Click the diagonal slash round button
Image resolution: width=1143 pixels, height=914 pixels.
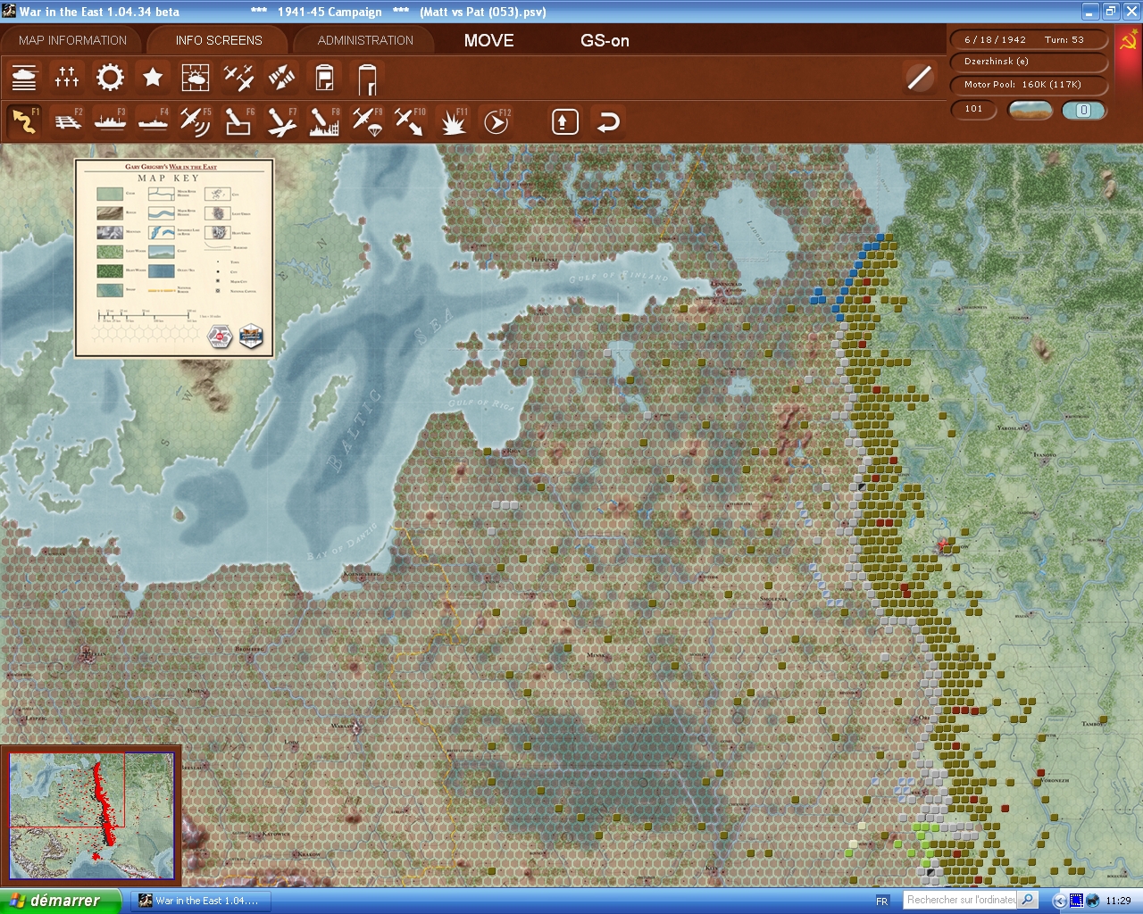tap(919, 78)
